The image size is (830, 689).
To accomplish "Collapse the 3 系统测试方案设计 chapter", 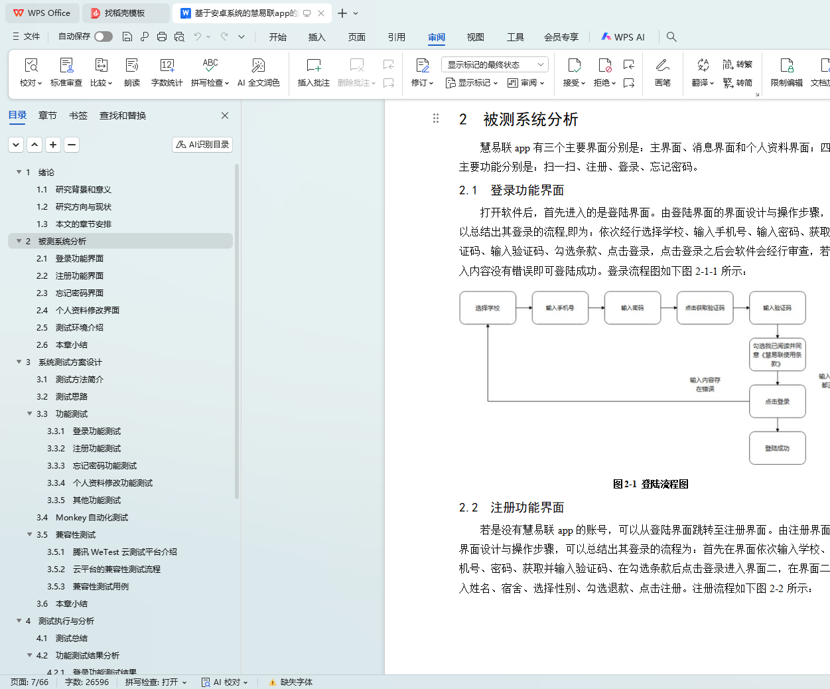I will 19,362.
